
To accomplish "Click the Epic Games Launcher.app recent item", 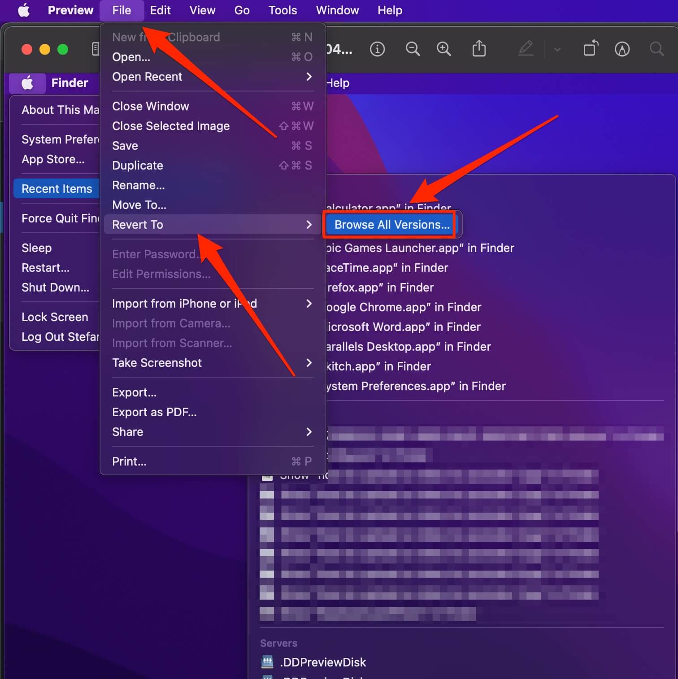I will point(420,248).
